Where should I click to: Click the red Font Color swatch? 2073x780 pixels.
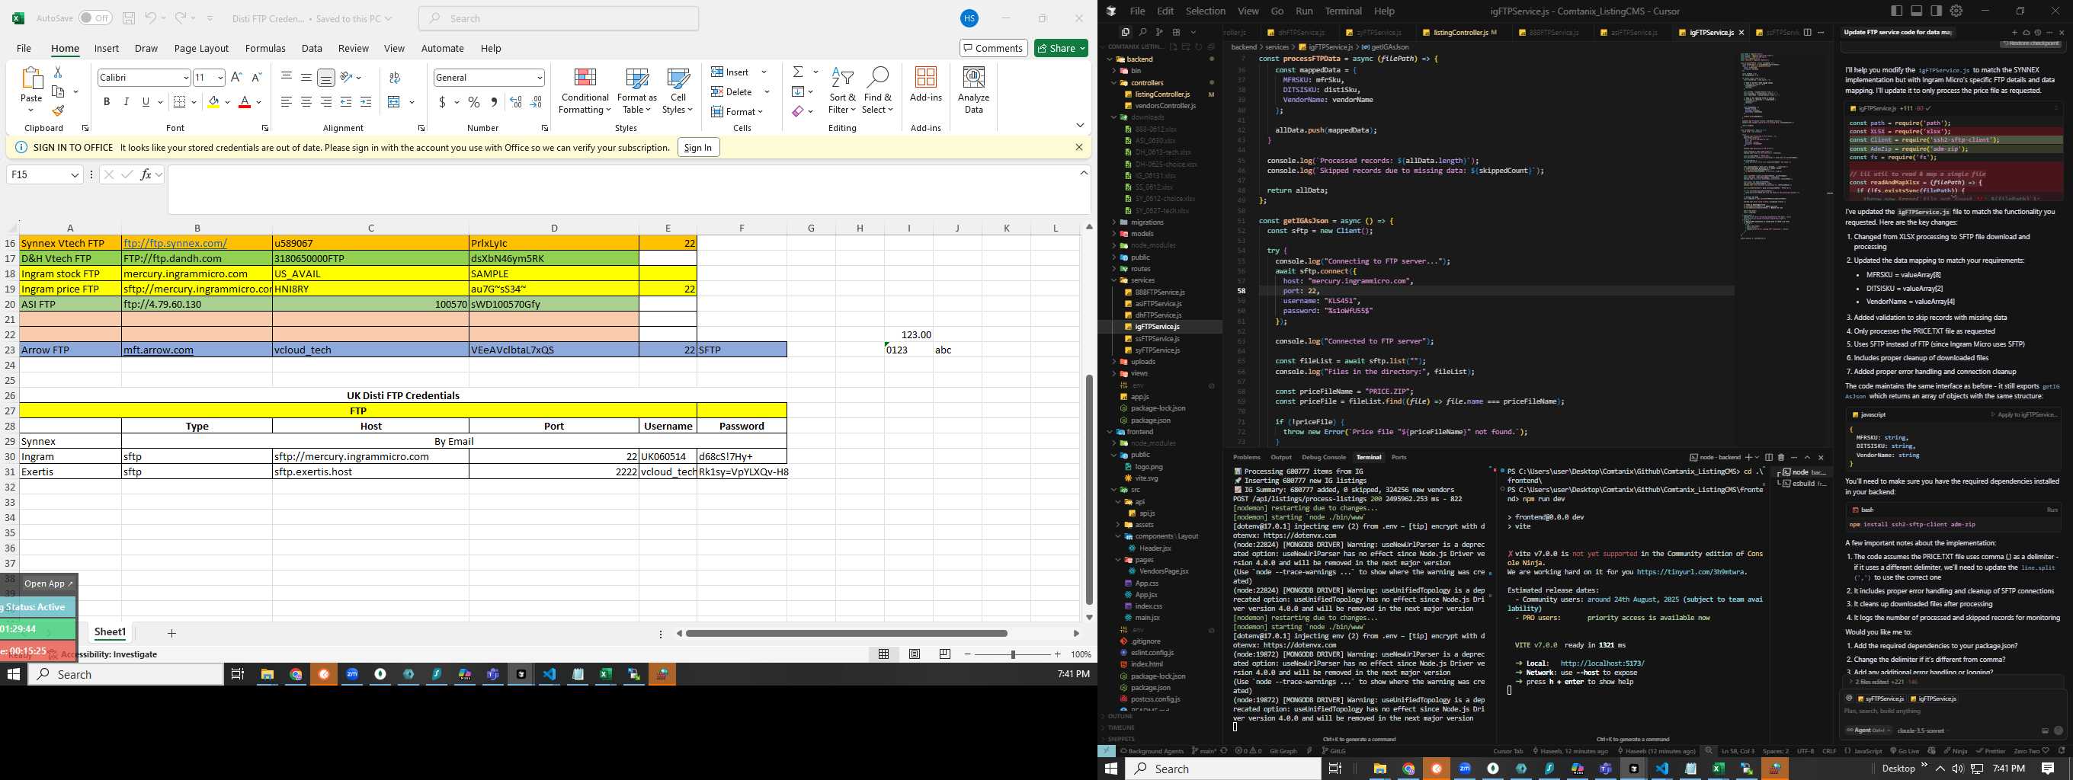[245, 102]
